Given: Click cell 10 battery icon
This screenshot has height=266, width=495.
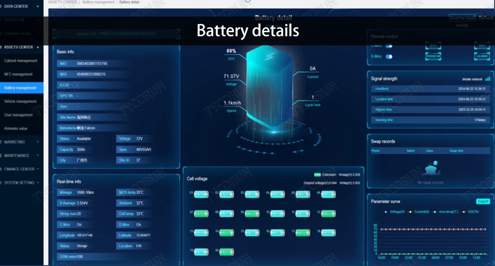Looking at the screenshot, I should [x=278, y=213].
